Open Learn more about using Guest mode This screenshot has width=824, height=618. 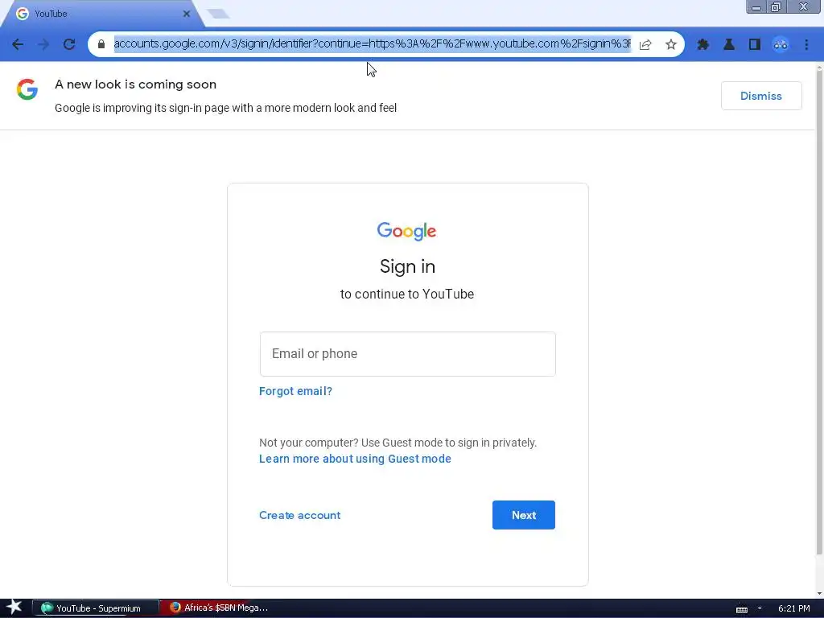click(x=355, y=459)
